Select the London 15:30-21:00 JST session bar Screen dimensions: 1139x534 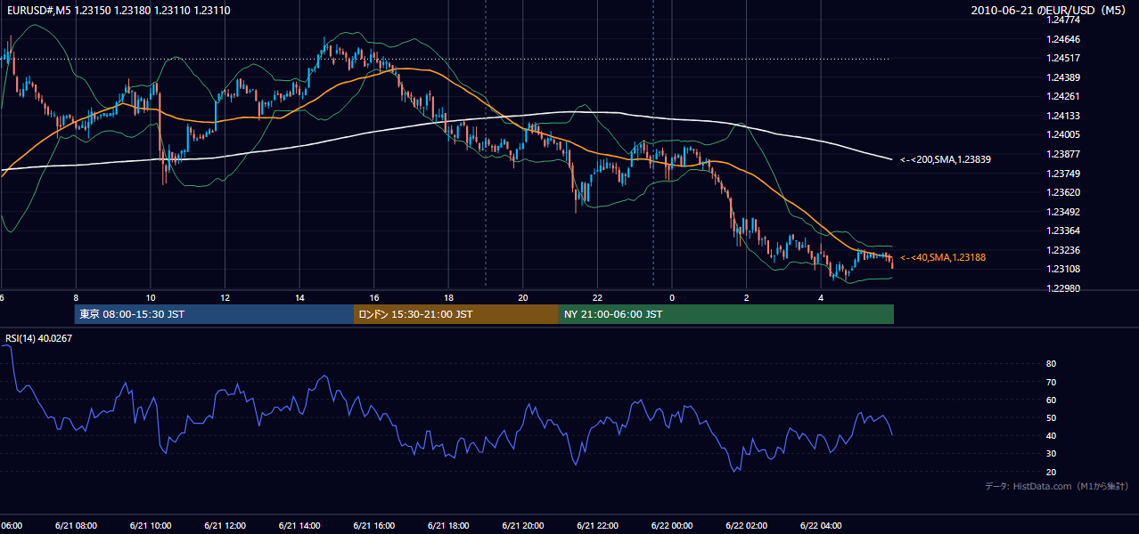pos(456,314)
